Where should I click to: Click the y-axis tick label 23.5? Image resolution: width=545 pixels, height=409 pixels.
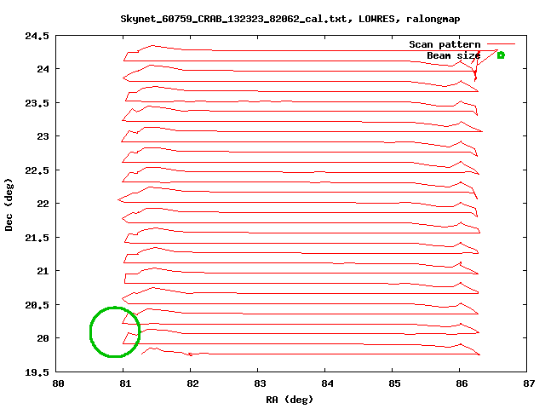click(x=37, y=103)
